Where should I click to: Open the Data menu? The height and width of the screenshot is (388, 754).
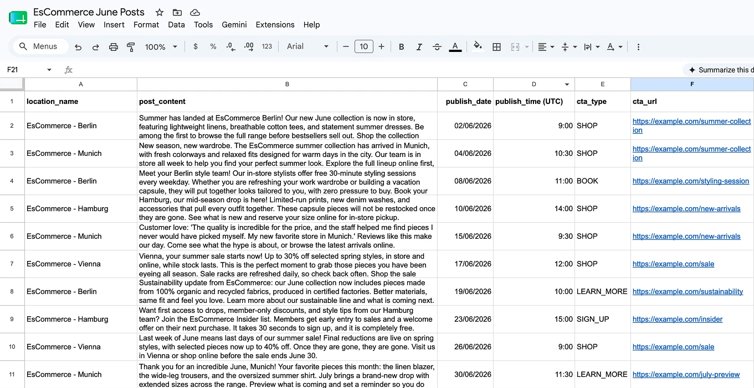(x=176, y=25)
